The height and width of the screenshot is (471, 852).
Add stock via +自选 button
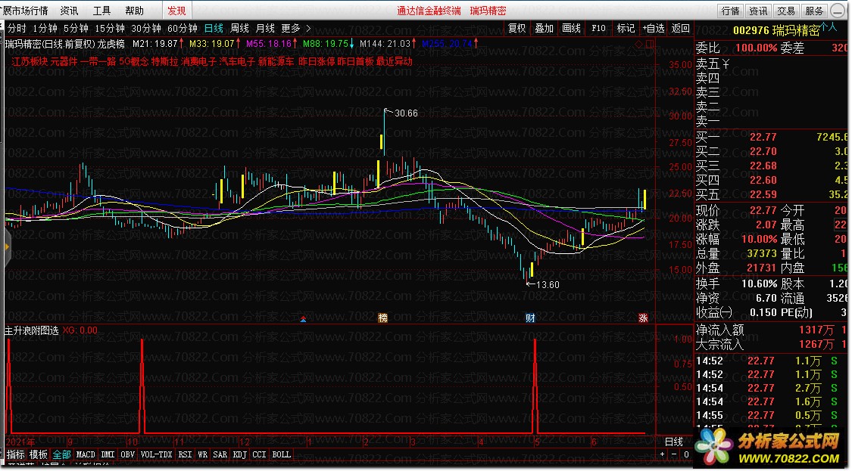[653, 28]
